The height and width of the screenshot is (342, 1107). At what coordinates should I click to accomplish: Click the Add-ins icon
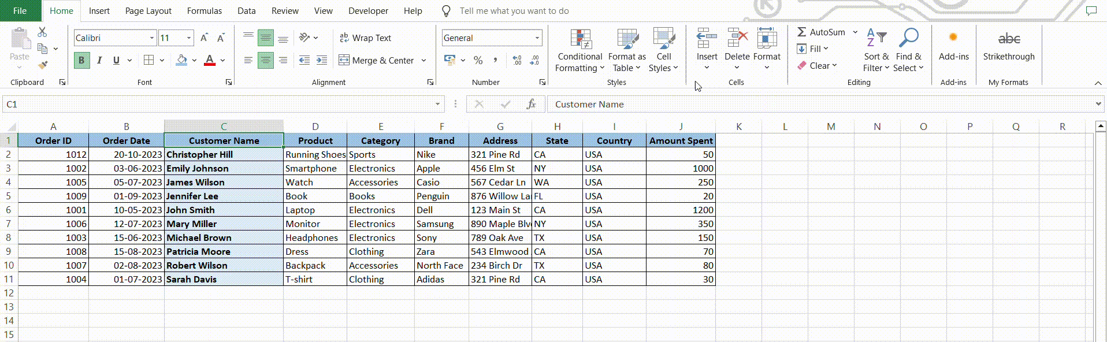[x=953, y=38]
